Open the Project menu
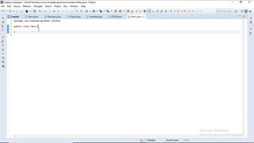This screenshot has height=143, width=254. click(x=58, y=6)
